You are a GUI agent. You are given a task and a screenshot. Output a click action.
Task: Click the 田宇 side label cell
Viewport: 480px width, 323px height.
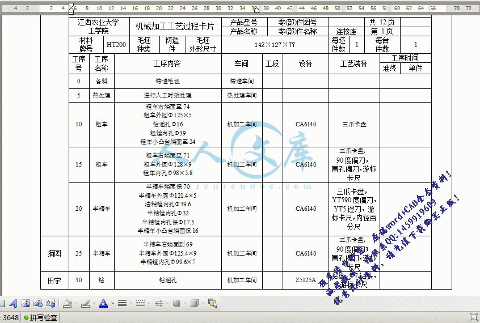[x=54, y=280]
